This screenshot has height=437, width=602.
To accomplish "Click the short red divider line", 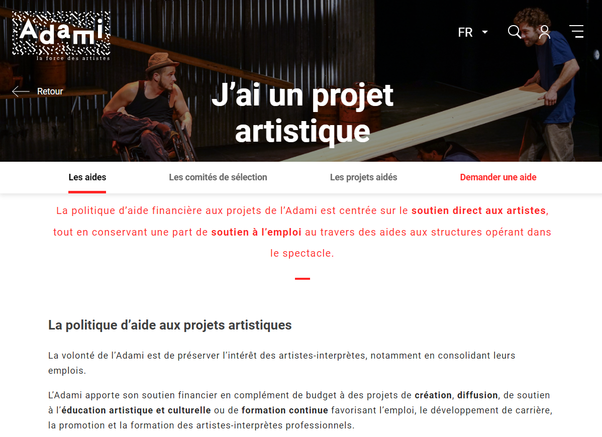I will 303,279.
